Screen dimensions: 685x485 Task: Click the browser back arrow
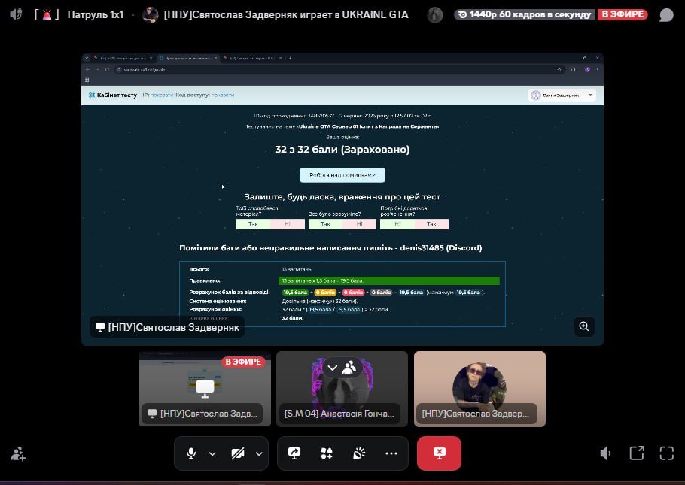pos(88,70)
